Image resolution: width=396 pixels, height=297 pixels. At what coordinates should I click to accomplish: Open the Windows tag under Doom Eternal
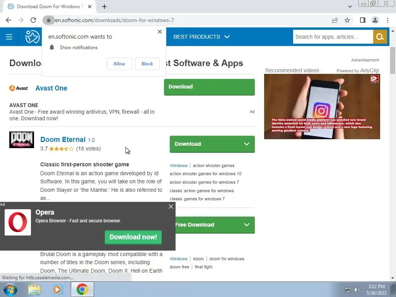click(x=179, y=166)
